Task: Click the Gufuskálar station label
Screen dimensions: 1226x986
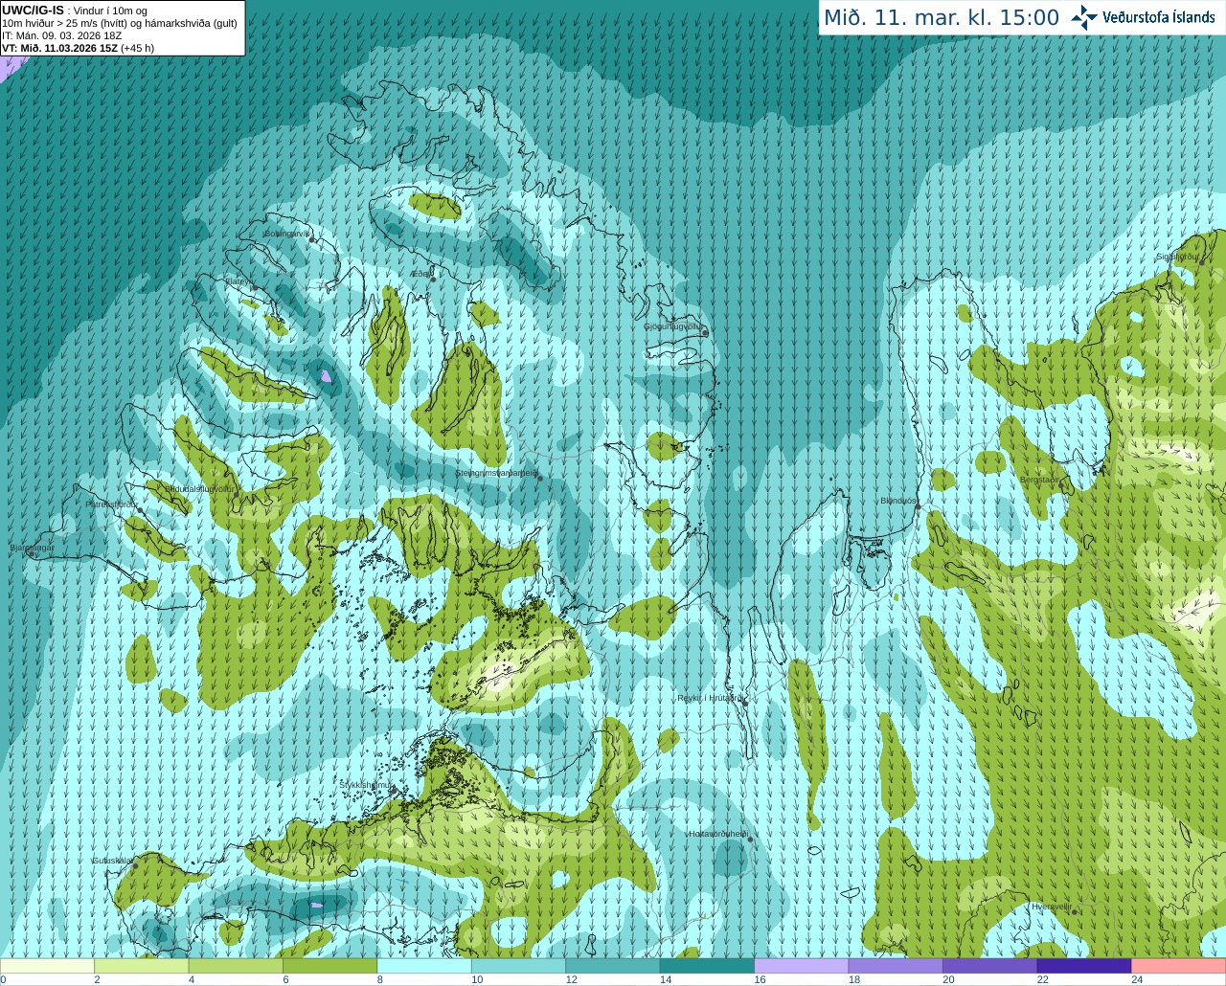Action: 112,861
